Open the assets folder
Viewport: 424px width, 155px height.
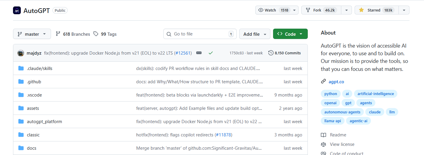pyautogui.click(x=33, y=108)
